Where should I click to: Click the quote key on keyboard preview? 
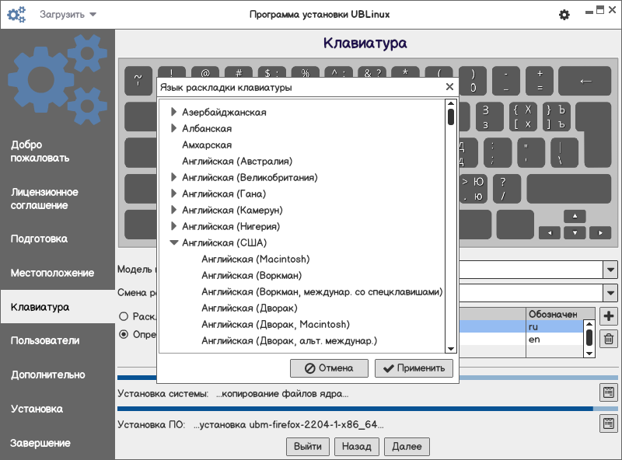point(531,153)
